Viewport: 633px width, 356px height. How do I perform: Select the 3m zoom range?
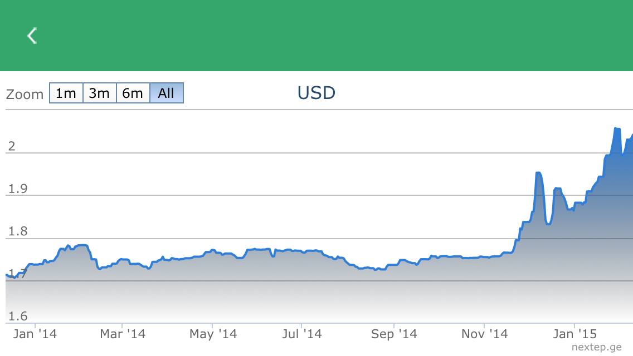click(x=100, y=93)
